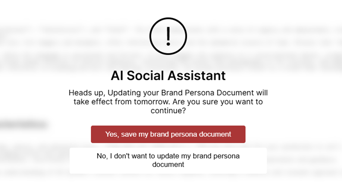This screenshot has width=342, height=189.
Task: Confirm with 'Yes, save my brand persona document'
Action: [x=168, y=134]
